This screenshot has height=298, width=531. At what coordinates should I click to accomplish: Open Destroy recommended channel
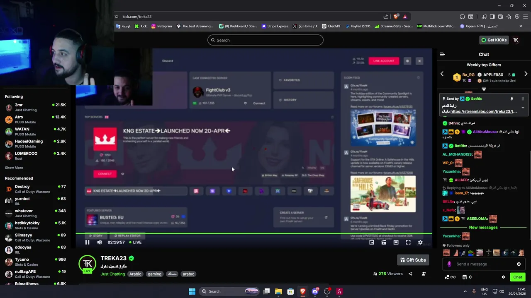[x=35, y=189]
